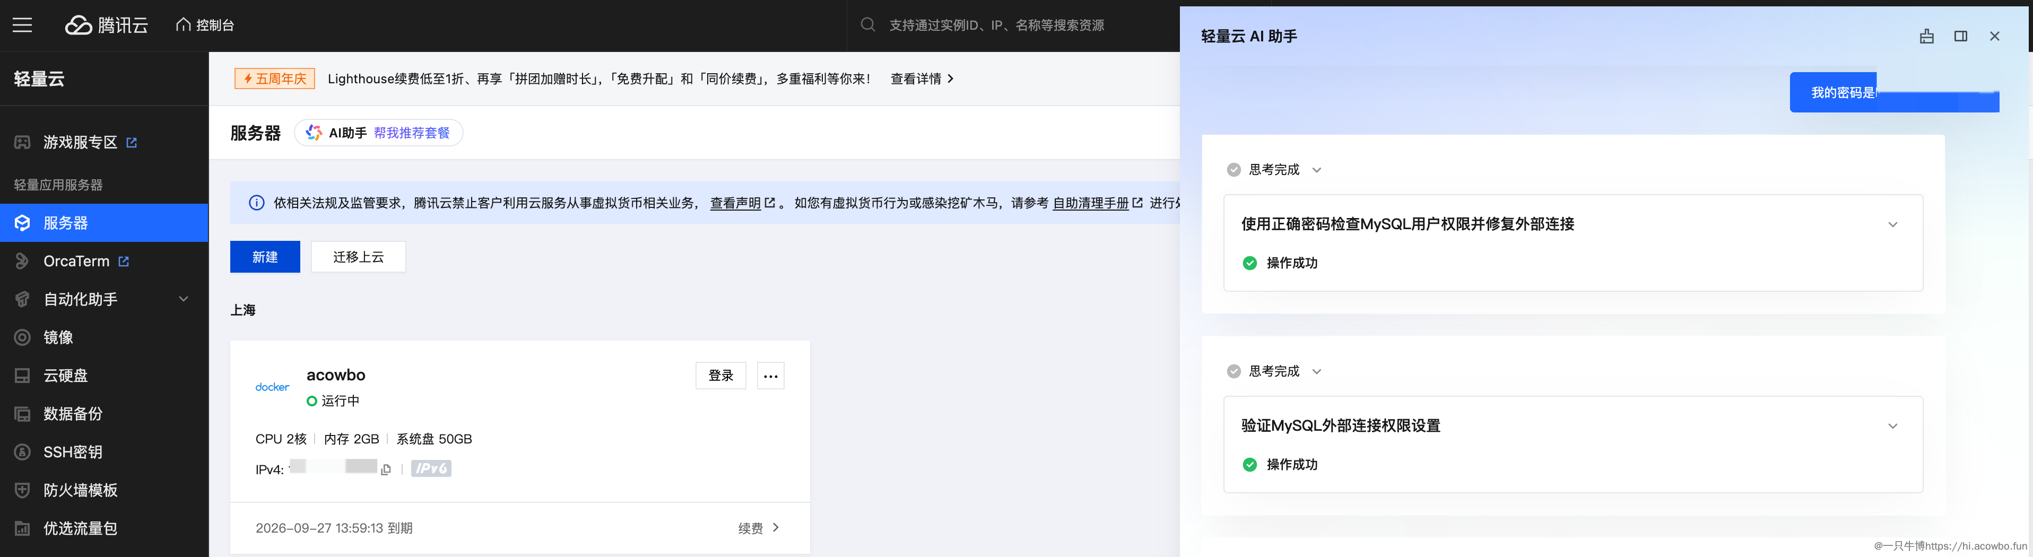Viewport: 2033px width, 557px height.
Task: Click 操作成功 under 验证MySQL外部连接权限设置
Action: (x=1280, y=465)
